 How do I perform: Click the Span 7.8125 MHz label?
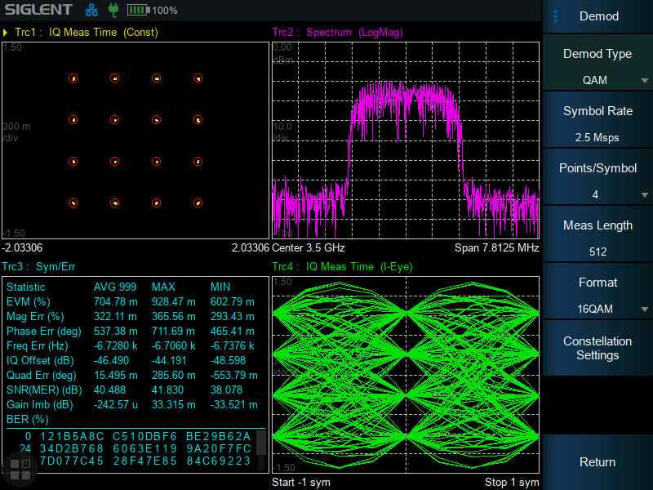(496, 248)
